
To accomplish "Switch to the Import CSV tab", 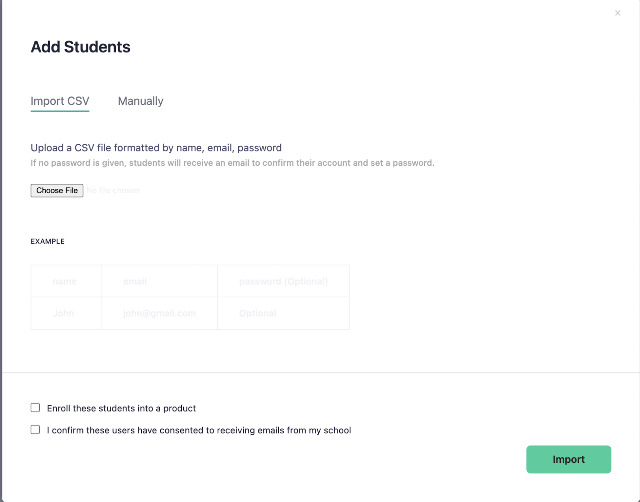I will point(60,101).
